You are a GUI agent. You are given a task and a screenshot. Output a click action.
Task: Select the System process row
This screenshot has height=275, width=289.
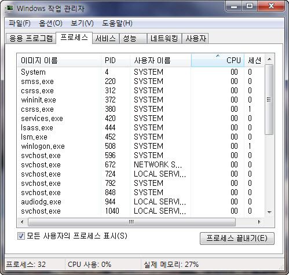tap(141, 72)
